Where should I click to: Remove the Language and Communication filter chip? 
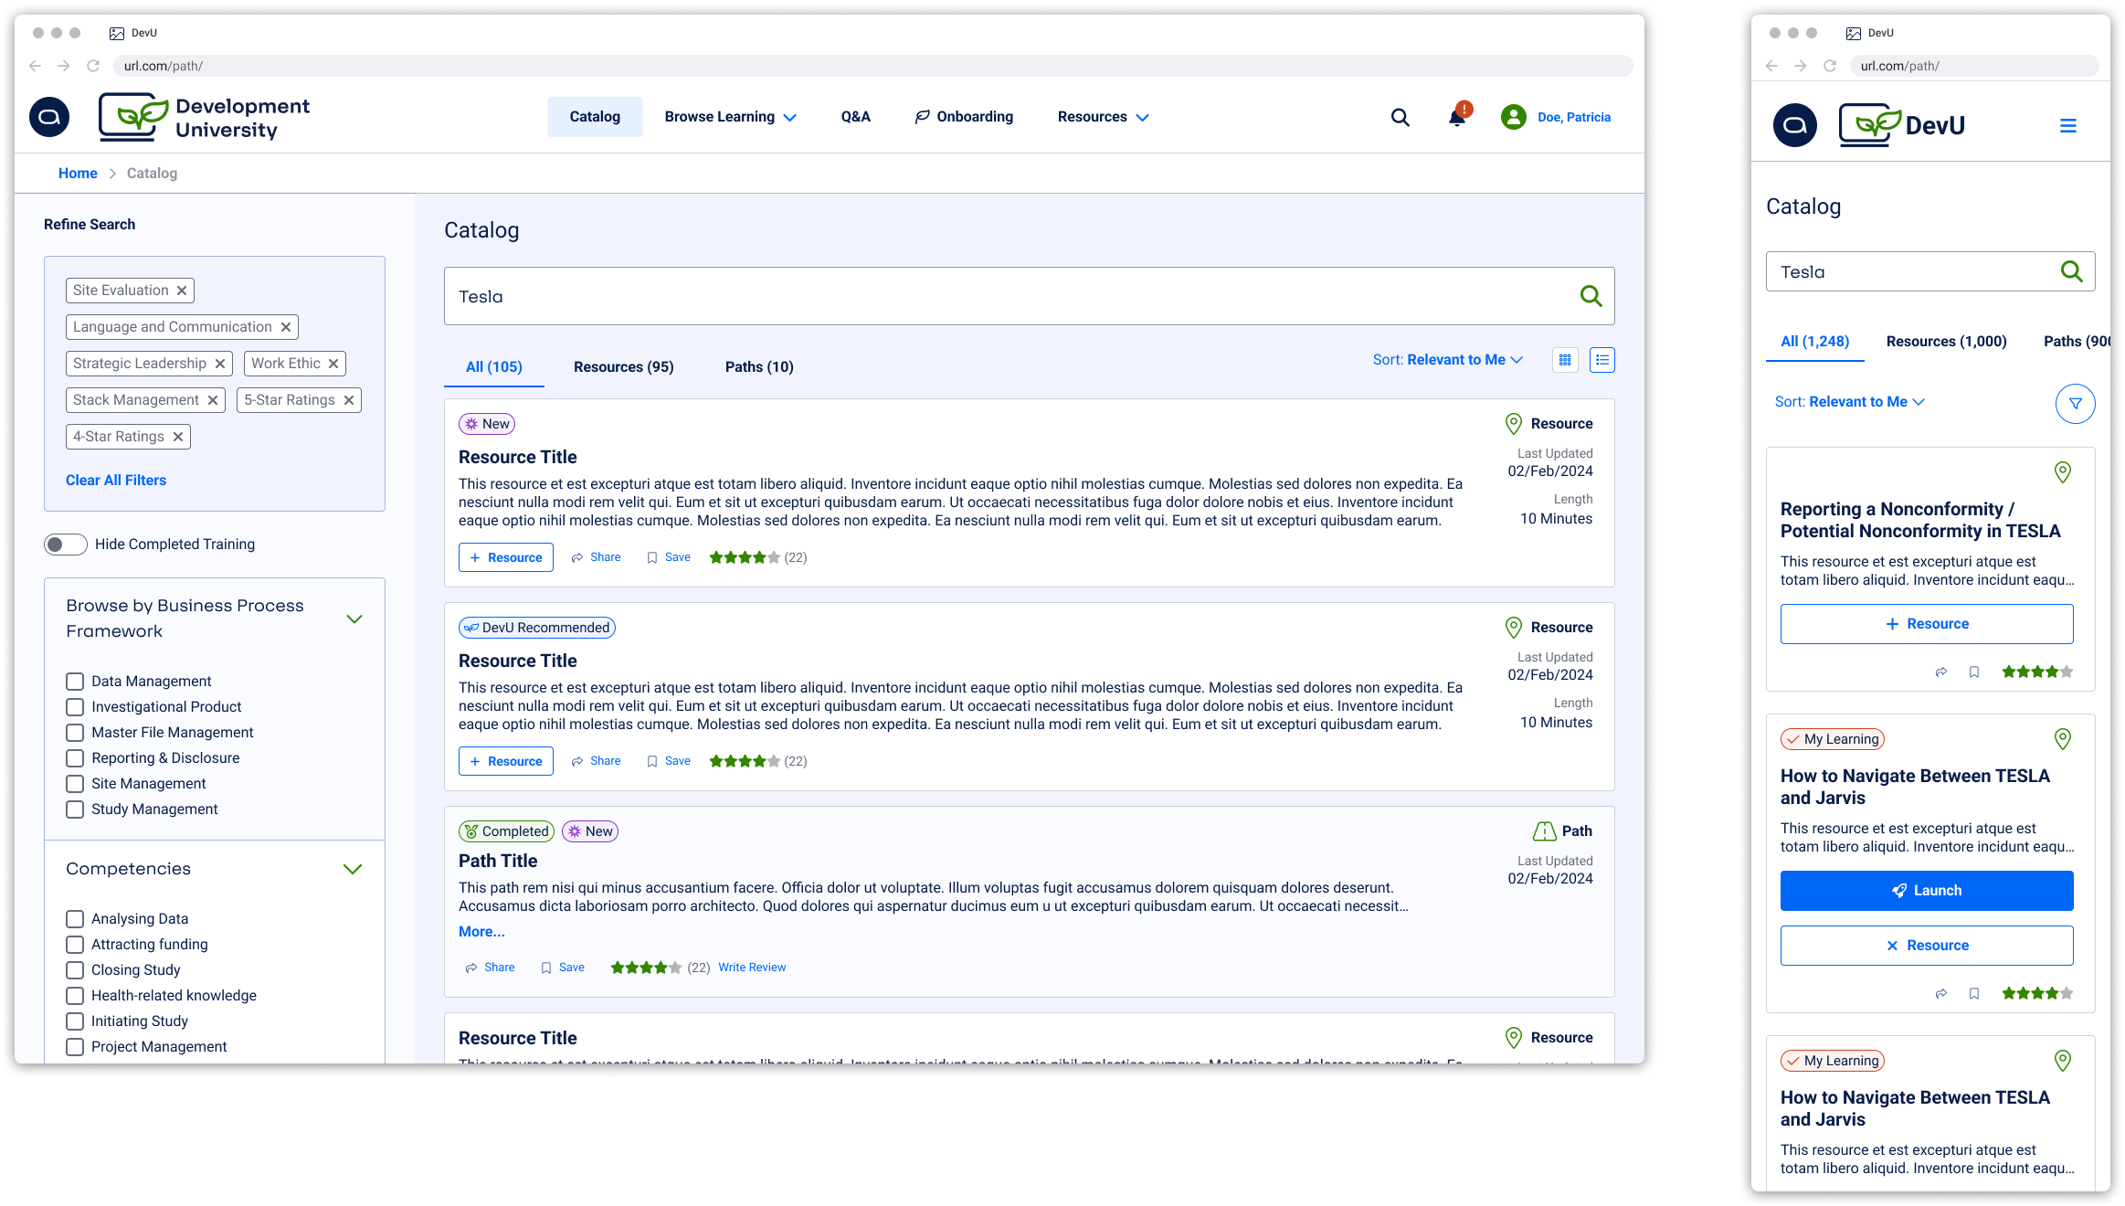(x=286, y=327)
